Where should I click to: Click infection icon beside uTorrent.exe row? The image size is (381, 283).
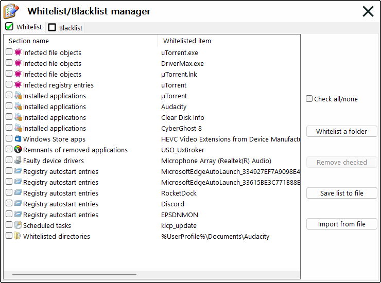click(x=18, y=52)
